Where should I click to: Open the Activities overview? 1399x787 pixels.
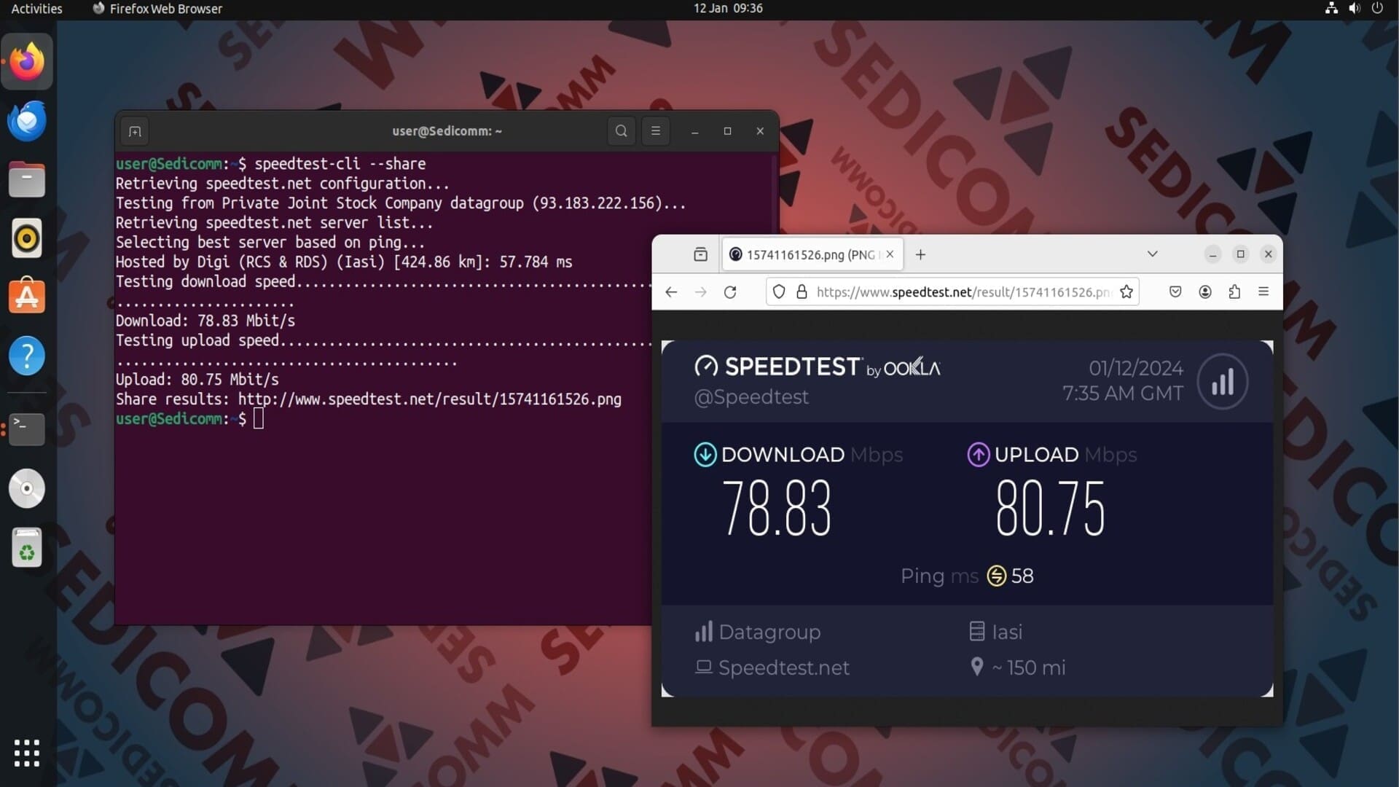(36, 8)
